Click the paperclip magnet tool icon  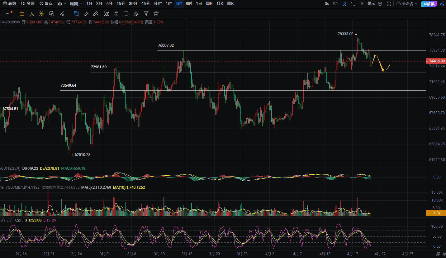click(x=136, y=14)
